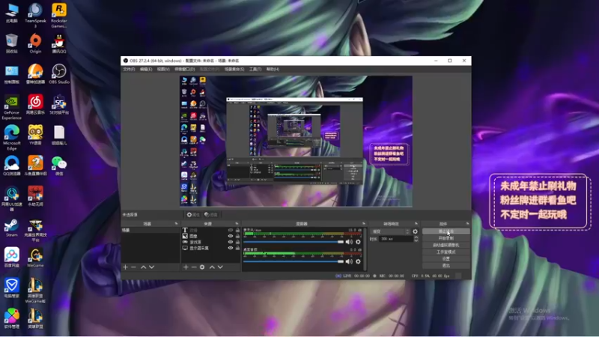
Task: Open the 停靠窗口(D) menu
Action: click(184, 69)
